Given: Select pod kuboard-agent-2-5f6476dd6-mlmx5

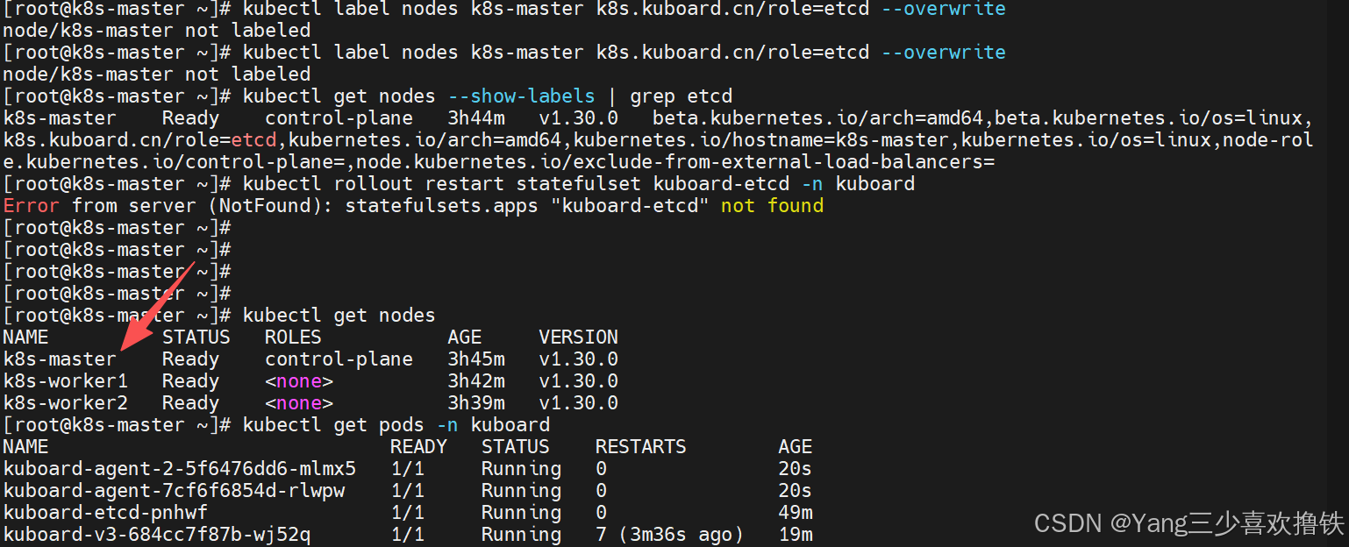Looking at the screenshot, I should pos(180,469).
